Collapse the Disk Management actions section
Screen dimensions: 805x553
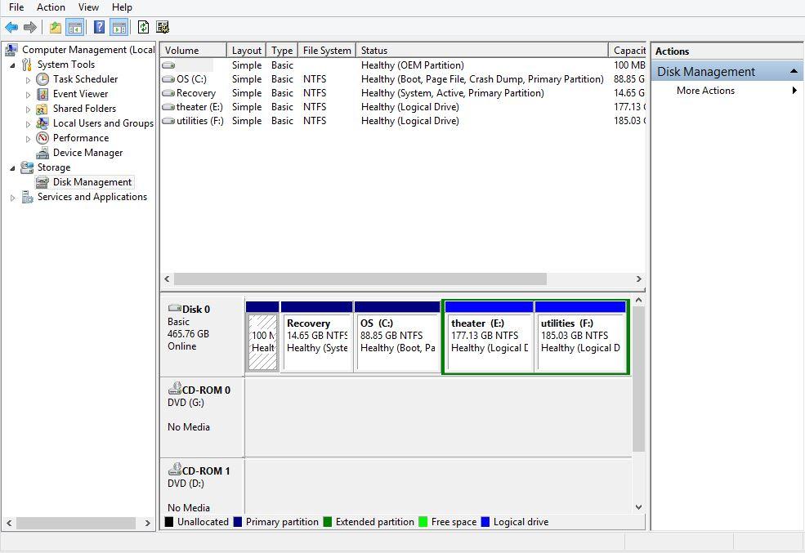point(794,71)
